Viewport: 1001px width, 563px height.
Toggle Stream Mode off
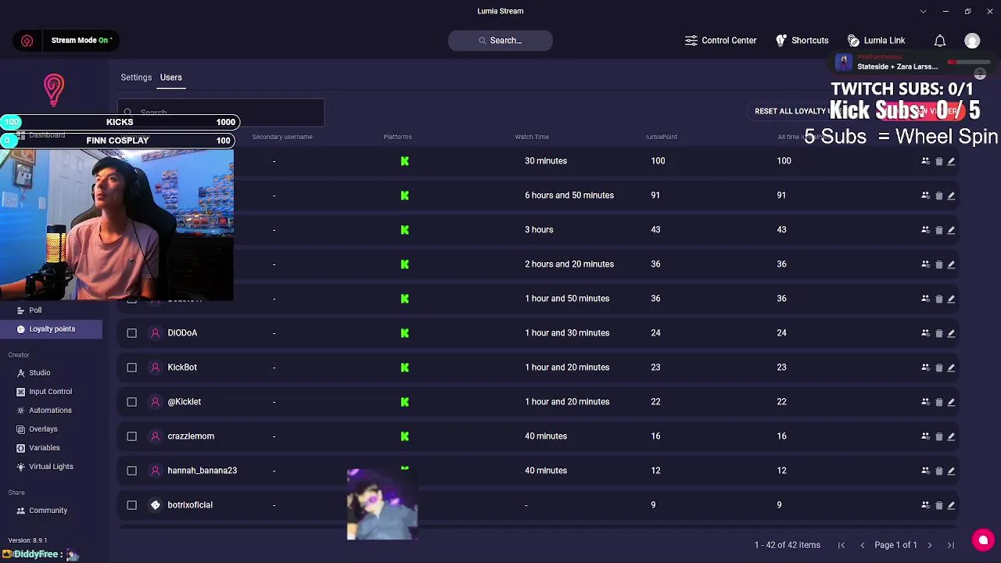pos(81,41)
